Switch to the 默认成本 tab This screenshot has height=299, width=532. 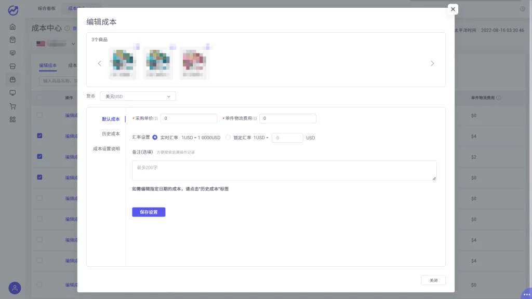(111, 119)
